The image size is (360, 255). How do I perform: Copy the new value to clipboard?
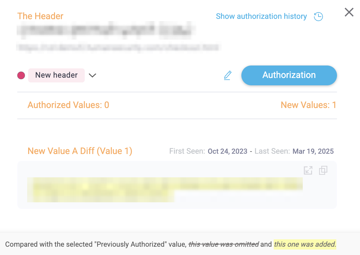pyautogui.click(x=323, y=170)
